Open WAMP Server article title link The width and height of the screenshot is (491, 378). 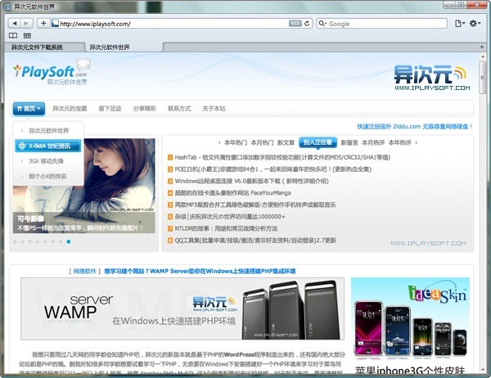(x=200, y=271)
